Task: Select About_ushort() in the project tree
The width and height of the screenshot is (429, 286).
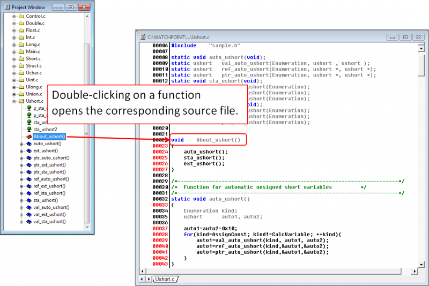Action: [x=49, y=137]
